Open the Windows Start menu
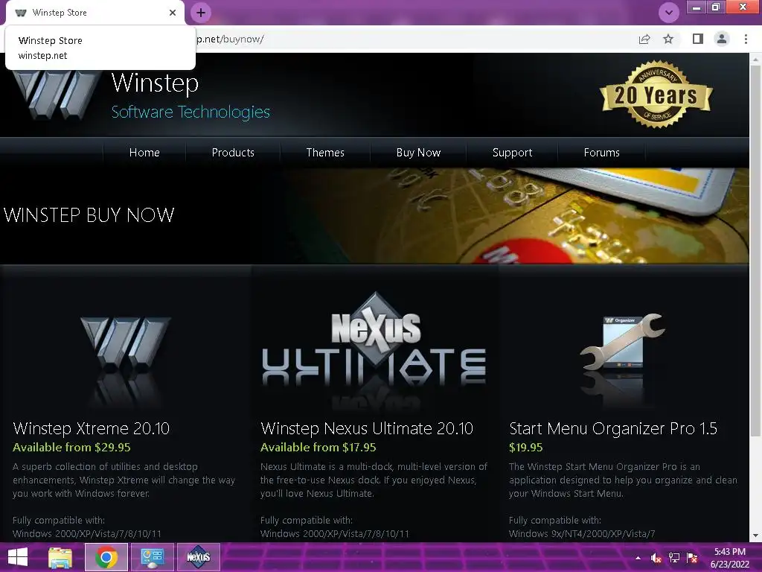This screenshot has height=572, width=762. tap(18, 557)
